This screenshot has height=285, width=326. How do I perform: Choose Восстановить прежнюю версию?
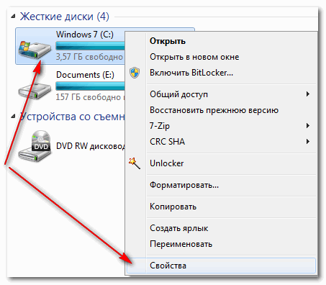tap(221, 110)
